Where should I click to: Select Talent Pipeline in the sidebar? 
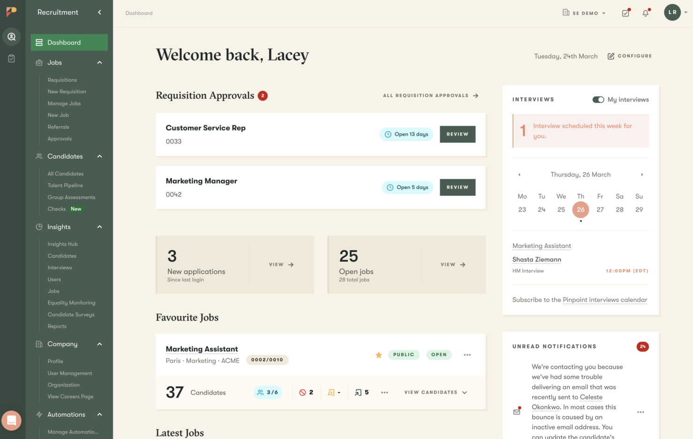[x=65, y=185]
